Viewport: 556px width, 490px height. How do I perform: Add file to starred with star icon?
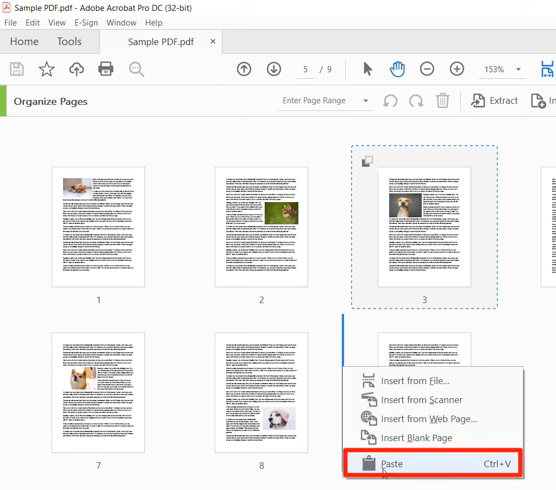[x=46, y=69]
